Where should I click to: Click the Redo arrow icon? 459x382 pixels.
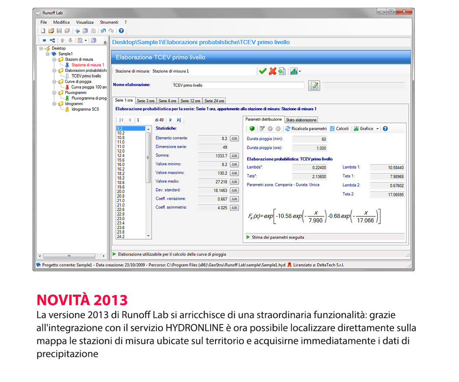click(x=111, y=31)
